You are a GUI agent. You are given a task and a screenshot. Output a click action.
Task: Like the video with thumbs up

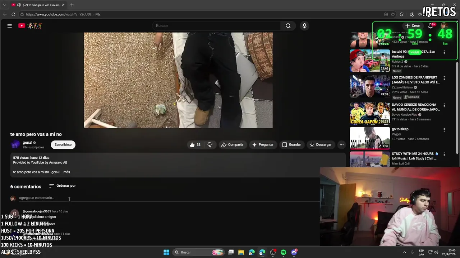(195, 145)
